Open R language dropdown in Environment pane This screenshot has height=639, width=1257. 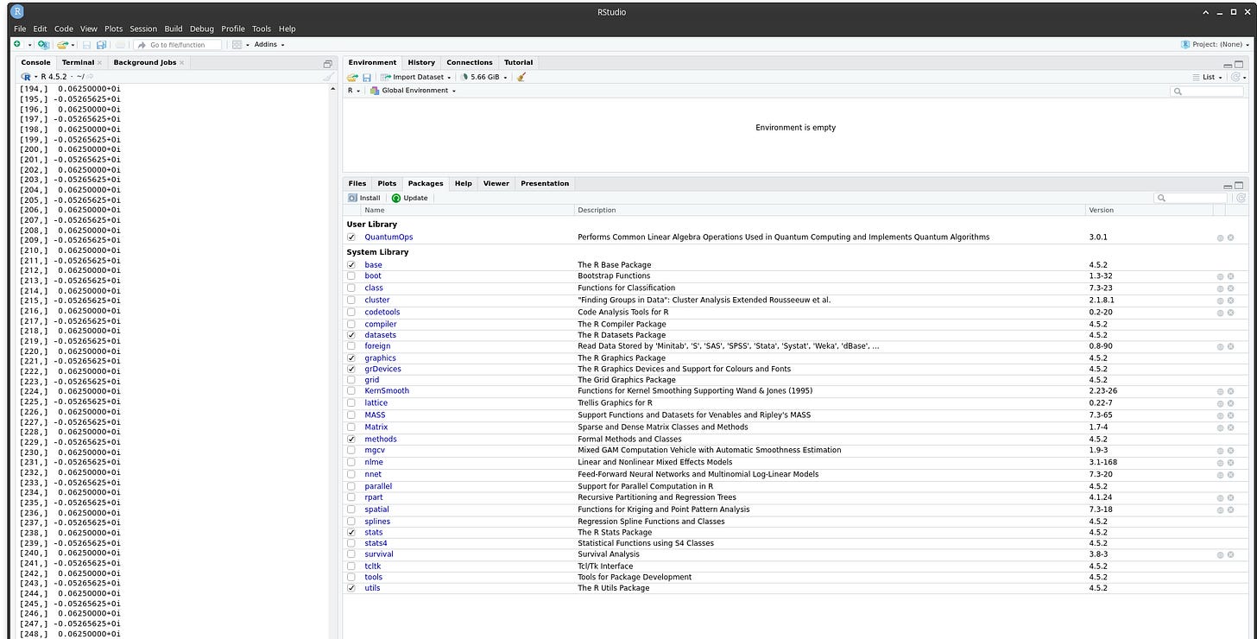coord(354,91)
